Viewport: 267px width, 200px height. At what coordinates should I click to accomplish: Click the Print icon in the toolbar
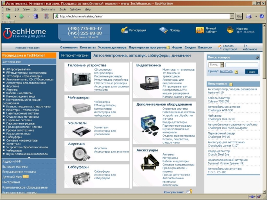tap(249, 16)
